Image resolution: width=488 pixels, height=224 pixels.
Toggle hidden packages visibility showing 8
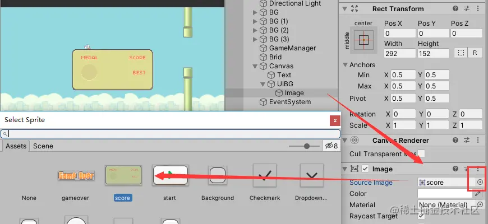pos(331,146)
